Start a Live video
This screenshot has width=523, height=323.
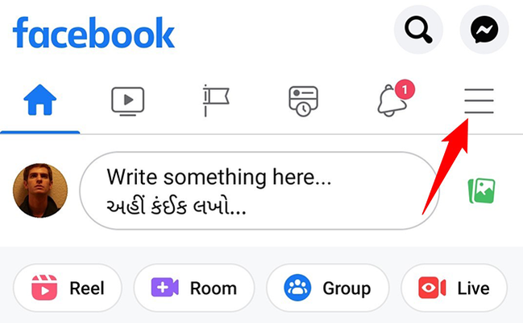(455, 288)
